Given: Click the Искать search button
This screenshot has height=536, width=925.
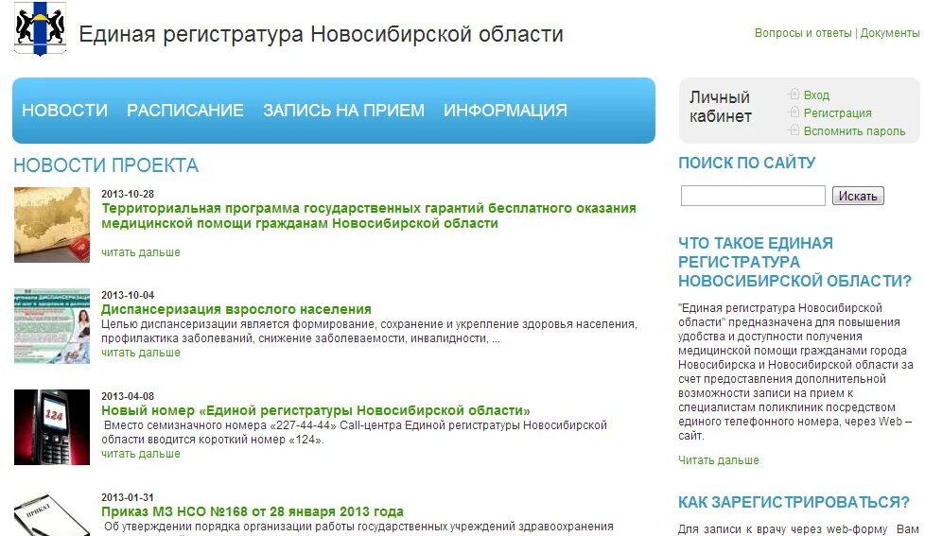Looking at the screenshot, I should (x=858, y=196).
